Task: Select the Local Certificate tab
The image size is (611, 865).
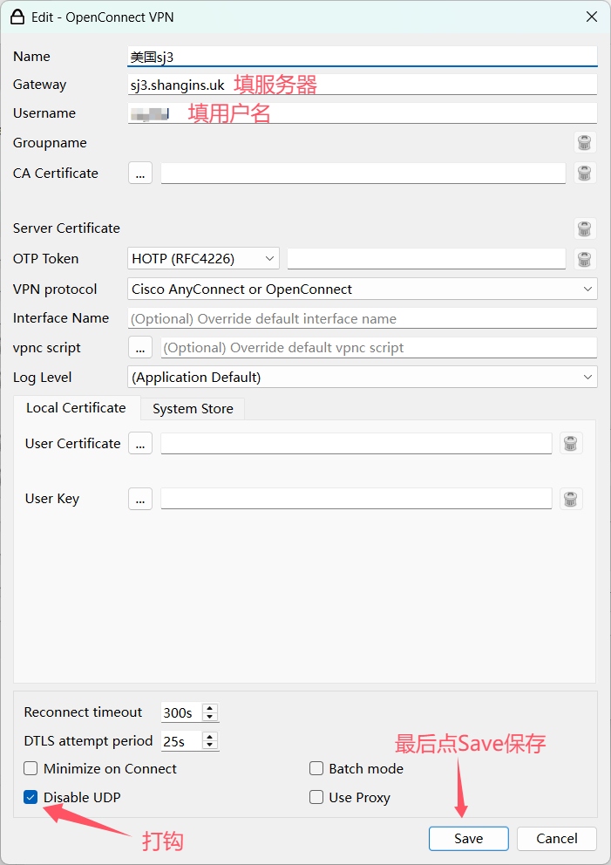Action: [76, 408]
